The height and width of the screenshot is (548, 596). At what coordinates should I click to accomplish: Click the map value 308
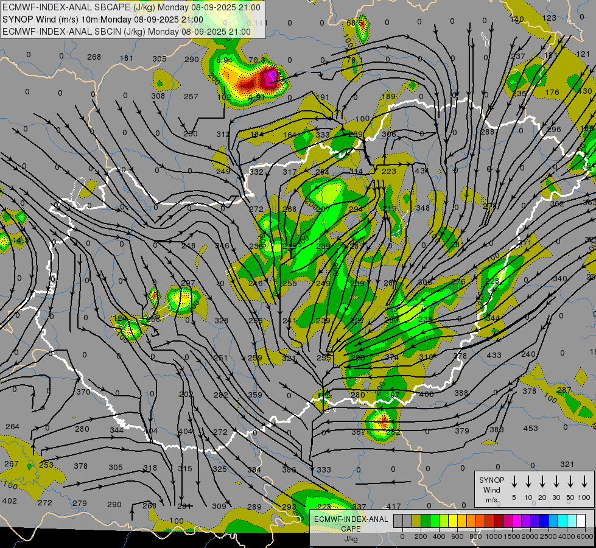pos(158,96)
